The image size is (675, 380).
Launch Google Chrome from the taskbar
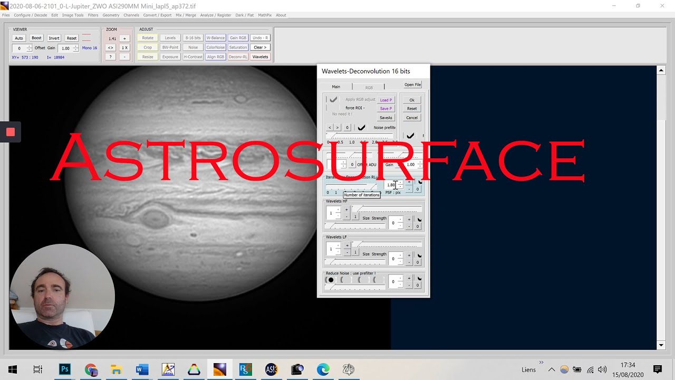[x=91, y=369]
